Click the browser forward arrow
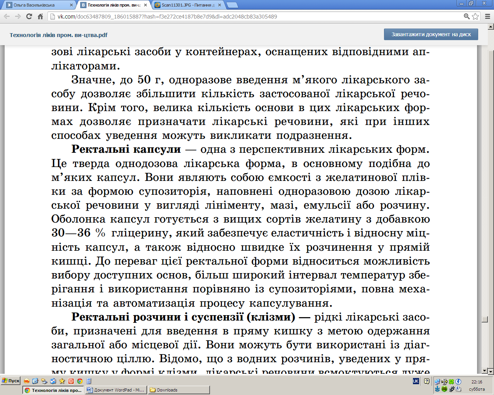 click(18, 17)
